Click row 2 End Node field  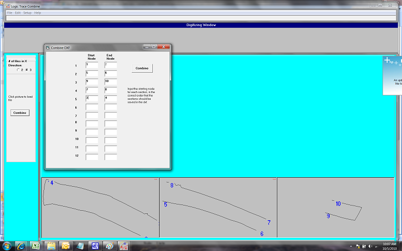click(x=110, y=74)
